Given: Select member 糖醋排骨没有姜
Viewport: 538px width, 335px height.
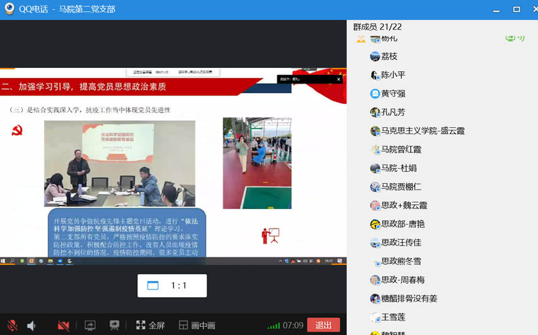Looking at the screenshot, I should click(x=408, y=298).
